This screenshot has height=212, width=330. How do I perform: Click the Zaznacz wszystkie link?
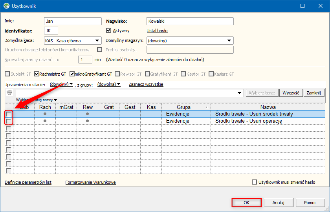pyautogui.click(x=146, y=84)
